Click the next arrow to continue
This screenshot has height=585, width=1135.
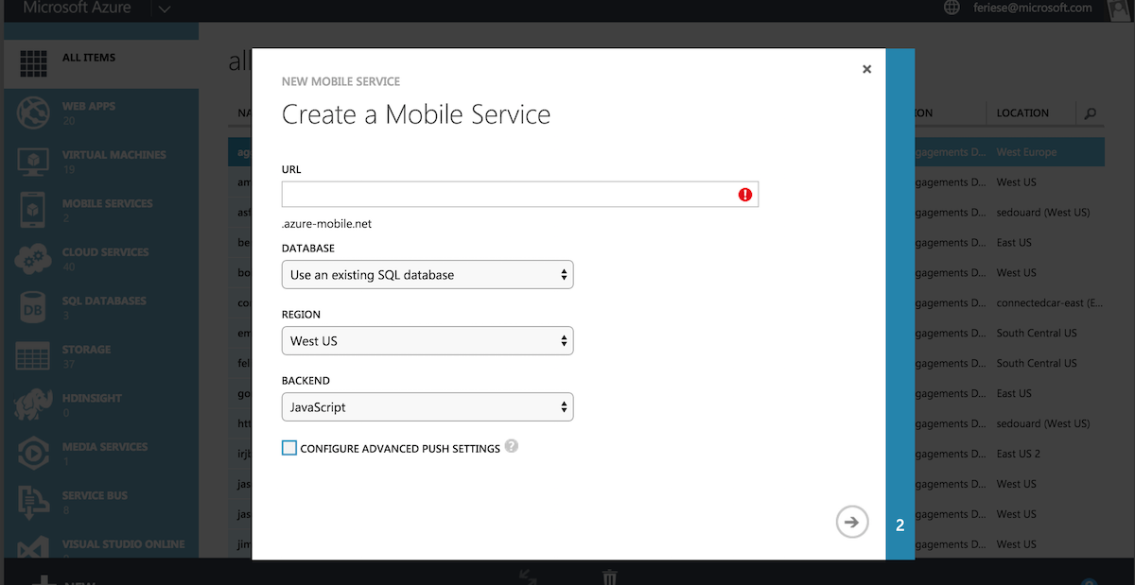[x=851, y=521]
